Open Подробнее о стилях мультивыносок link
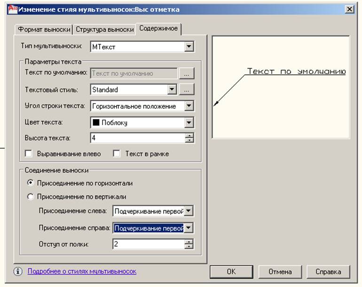Image resolution: width=362 pixels, height=287 pixels. [x=82, y=271]
